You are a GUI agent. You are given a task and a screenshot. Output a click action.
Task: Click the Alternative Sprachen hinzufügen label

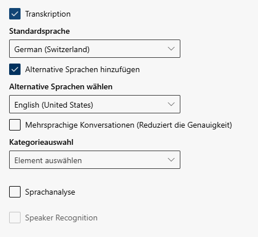[x=82, y=69]
